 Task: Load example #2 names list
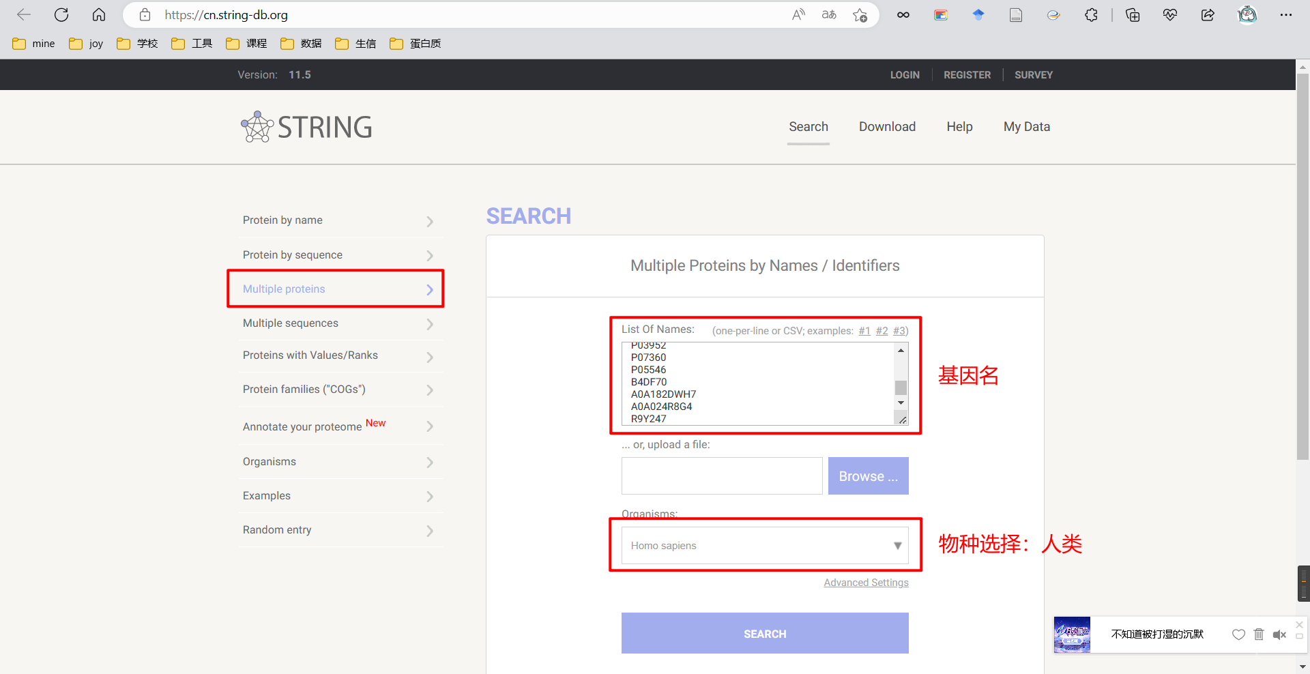[x=882, y=331]
